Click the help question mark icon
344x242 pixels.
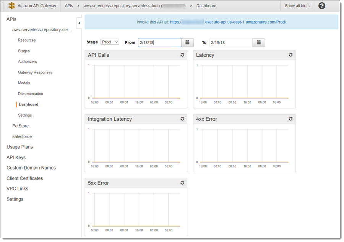click(x=322, y=6)
